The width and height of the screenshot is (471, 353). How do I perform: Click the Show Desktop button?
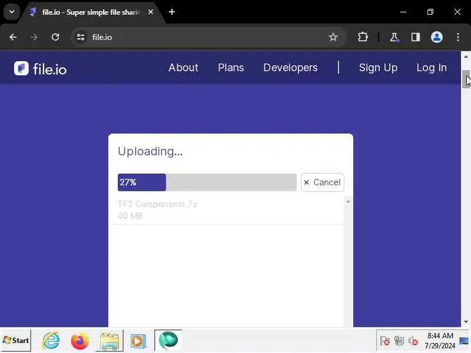(x=464, y=341)
